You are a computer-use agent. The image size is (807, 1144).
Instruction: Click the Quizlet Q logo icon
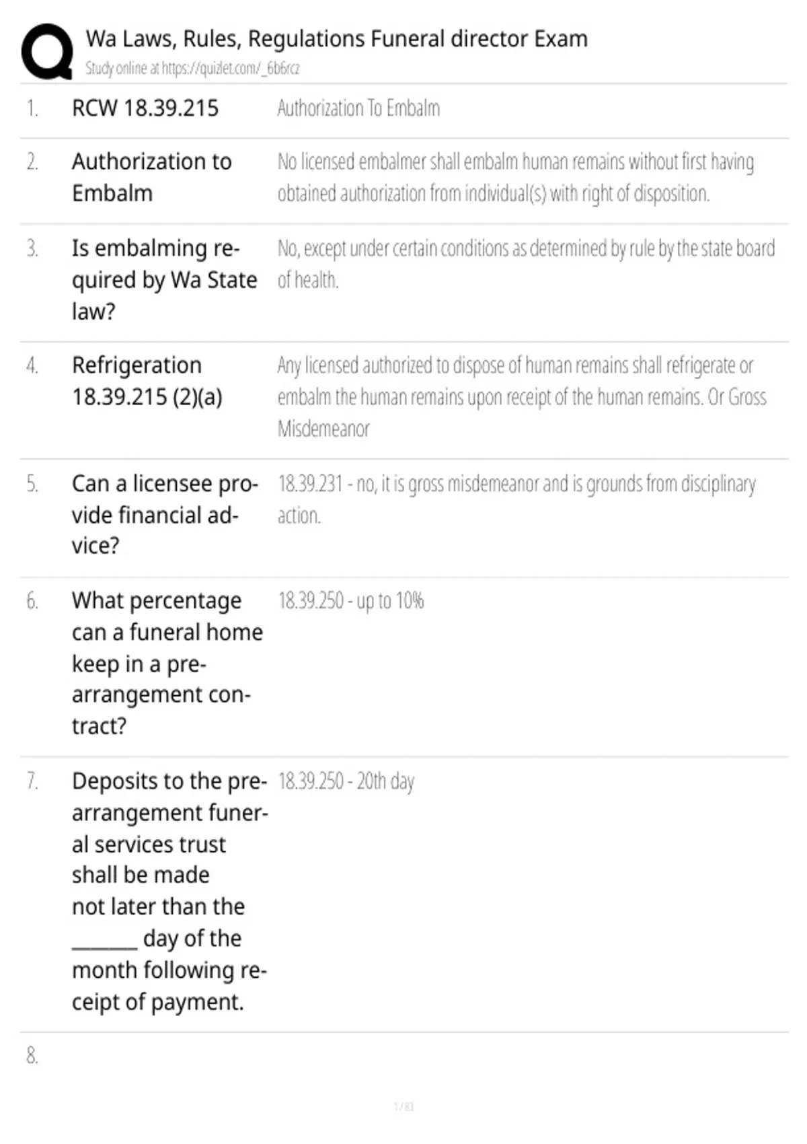tap(47, 52)
